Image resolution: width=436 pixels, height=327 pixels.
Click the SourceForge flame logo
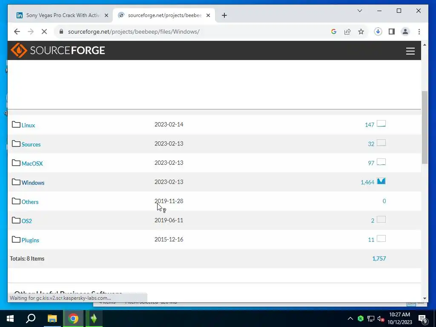(19, 50)
